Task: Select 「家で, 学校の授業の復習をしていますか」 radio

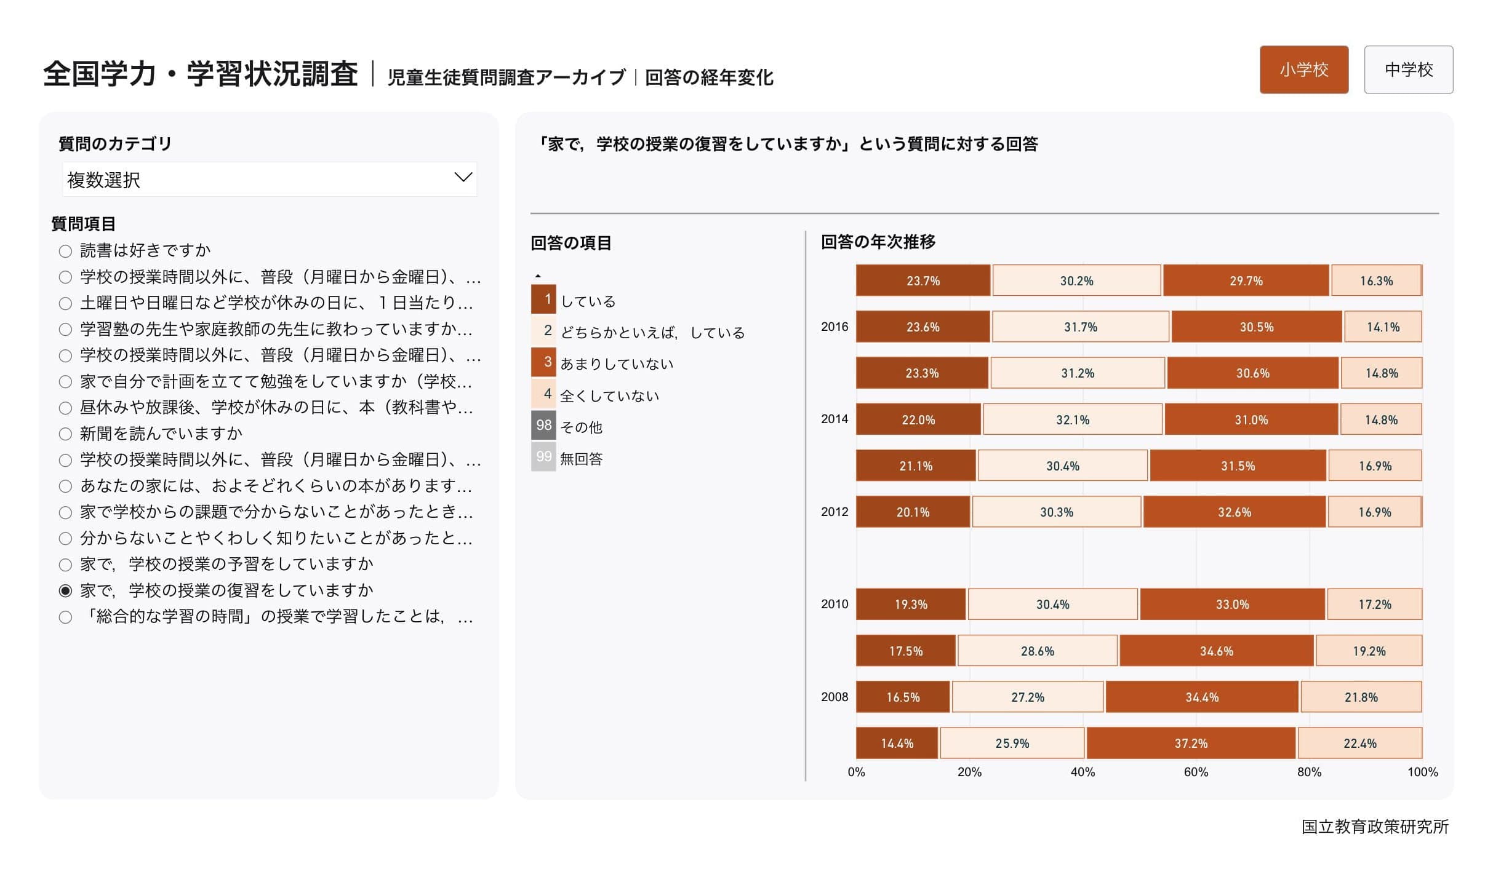Action: 65,591
